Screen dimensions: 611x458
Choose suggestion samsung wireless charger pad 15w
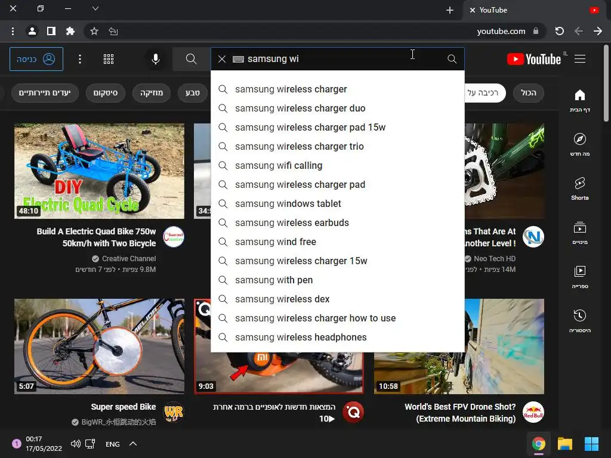pyautogui.click(x=338, y=128)
